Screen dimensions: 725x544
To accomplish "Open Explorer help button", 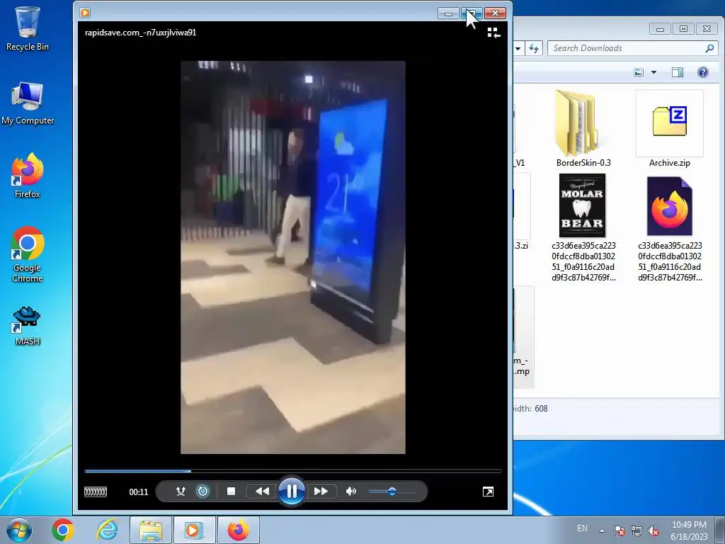I will [703, 72].
